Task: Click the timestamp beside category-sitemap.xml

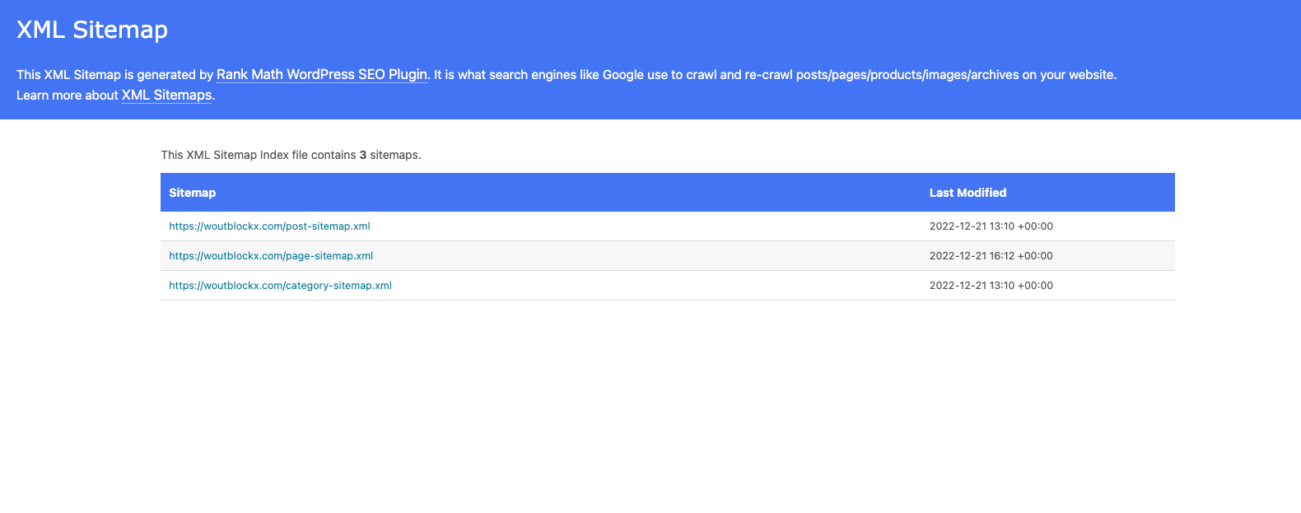Action: point(991,285)
